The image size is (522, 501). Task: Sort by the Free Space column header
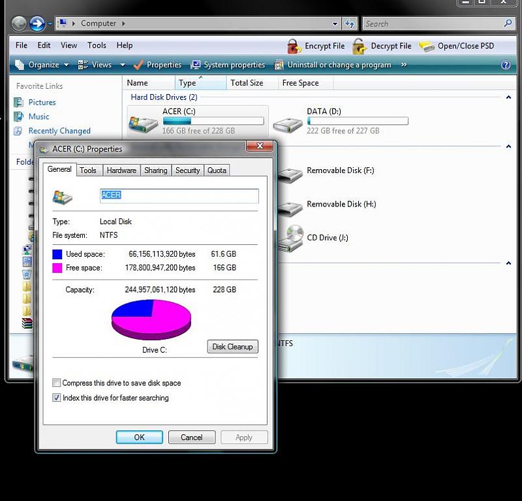(305, 83)
